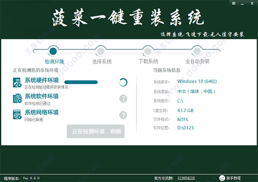Click the 菠菜一键重装系统 title
This screenshot has width=258, height=182.
click(x=128, y=18)
